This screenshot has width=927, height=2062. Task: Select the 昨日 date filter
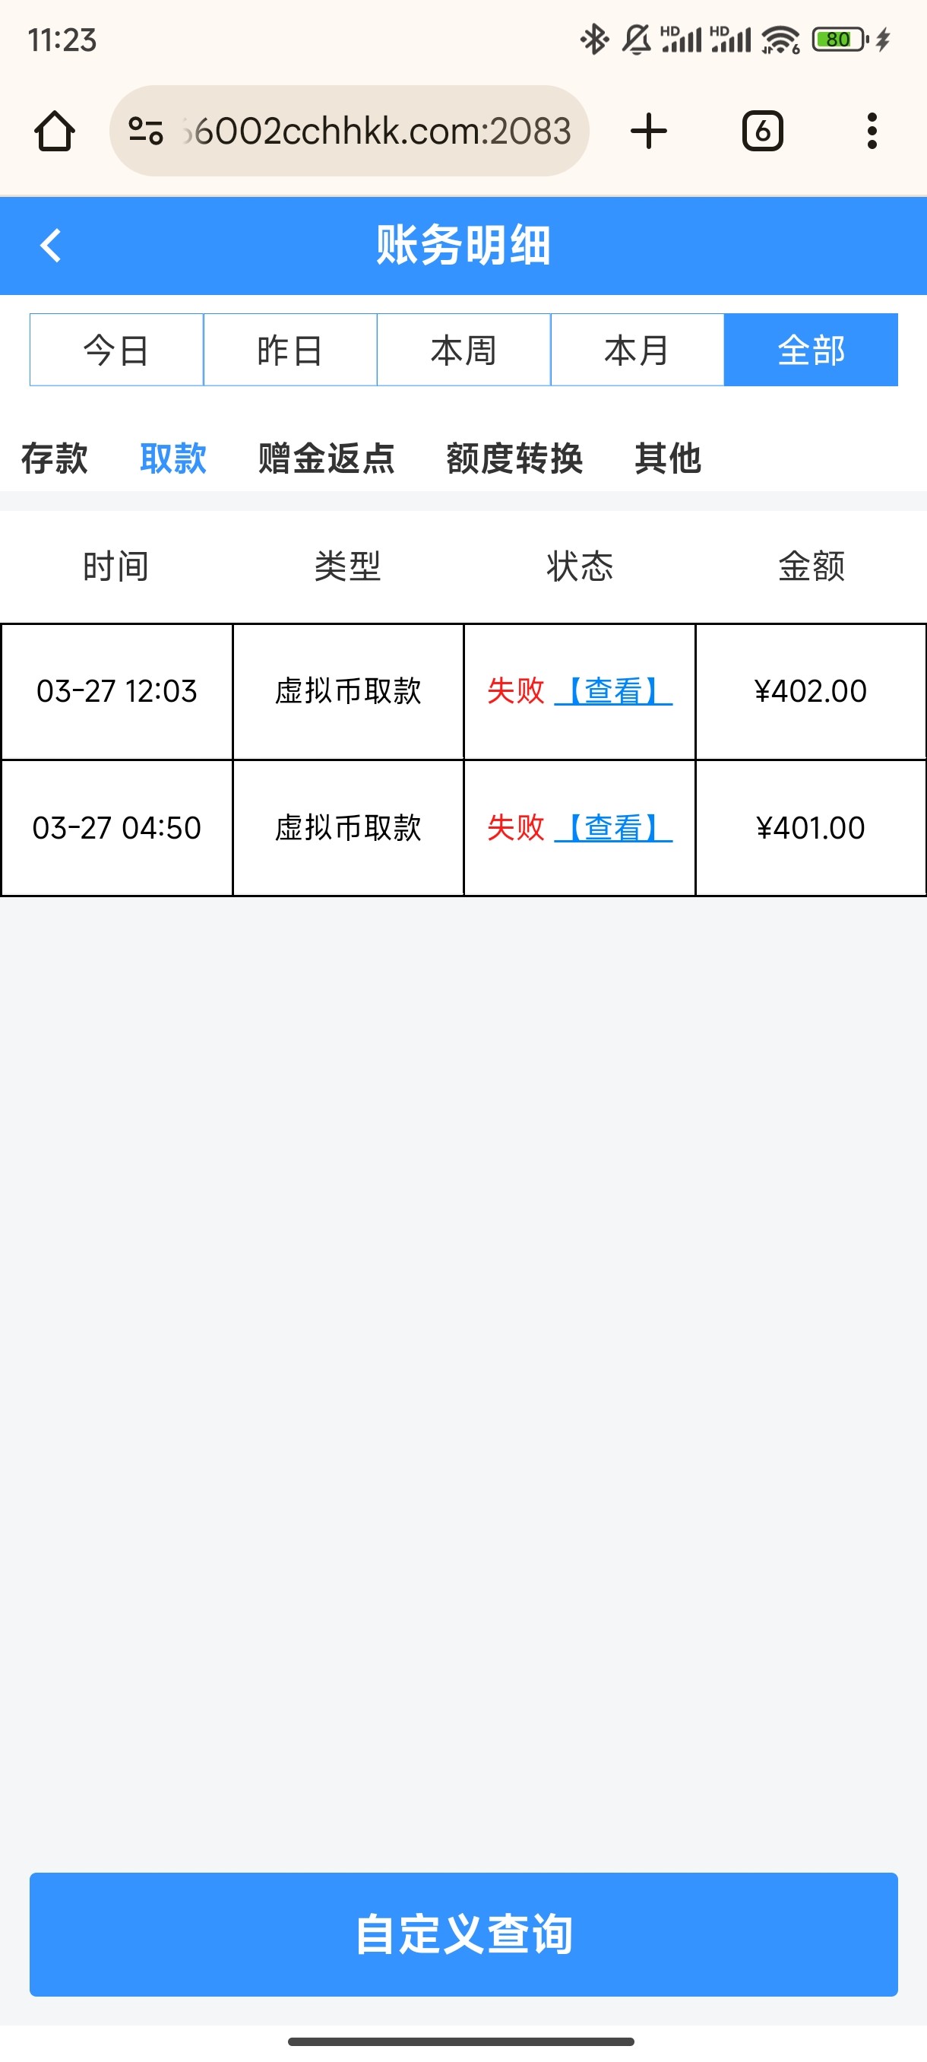(290, 350)
